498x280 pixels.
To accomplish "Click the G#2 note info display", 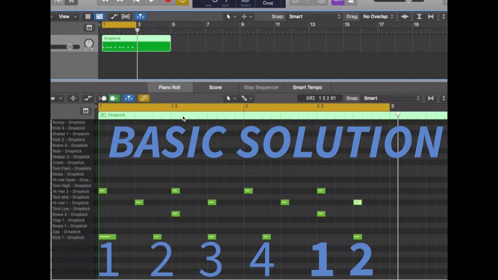I will (x=321, y=98).
